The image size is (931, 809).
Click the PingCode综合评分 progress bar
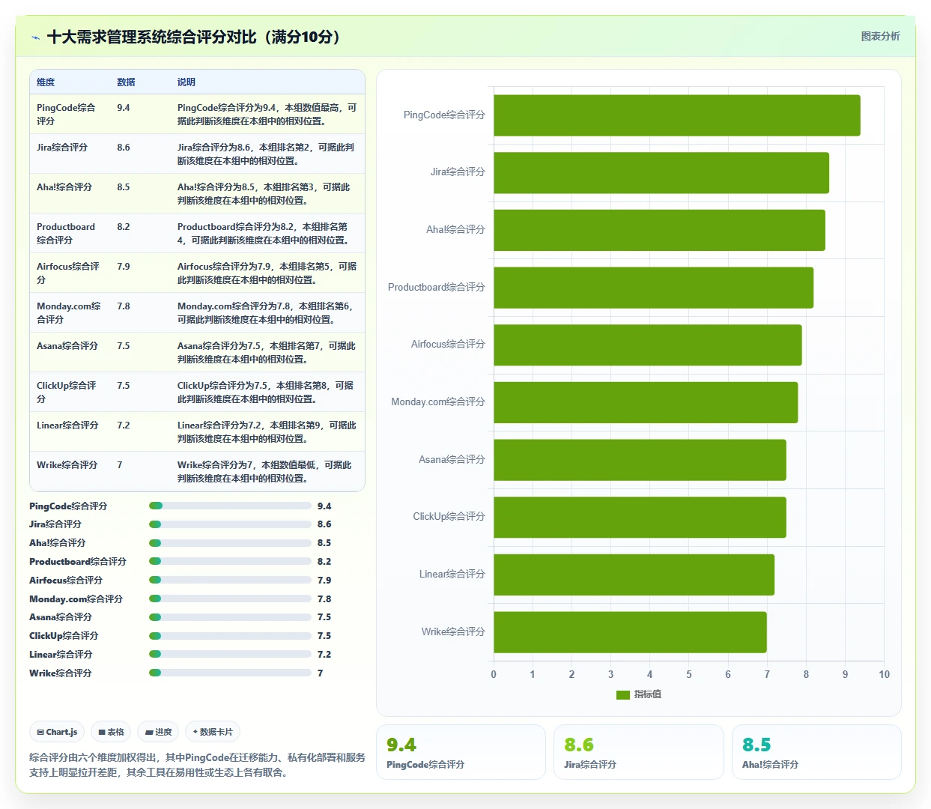click(x=230, y=506)
